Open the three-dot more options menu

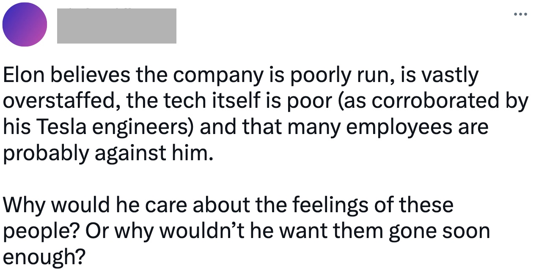[x=520, y=14]
